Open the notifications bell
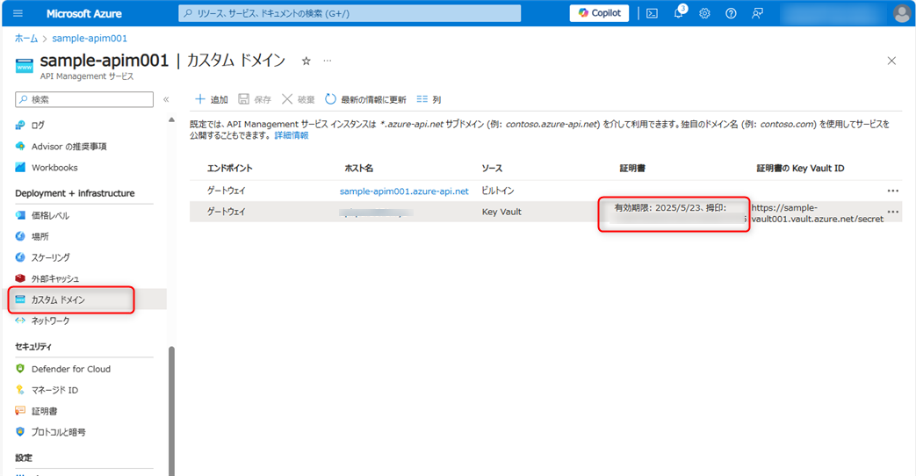This screenshot has height=476, width=916. (x=679, y=13)
